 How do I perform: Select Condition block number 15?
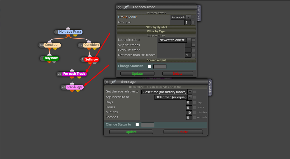pyautogui.click(x=92, y=45)
